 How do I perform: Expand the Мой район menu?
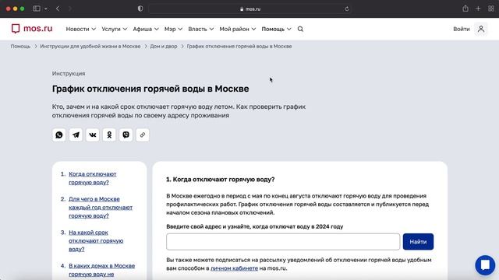[x=238, y=29]
